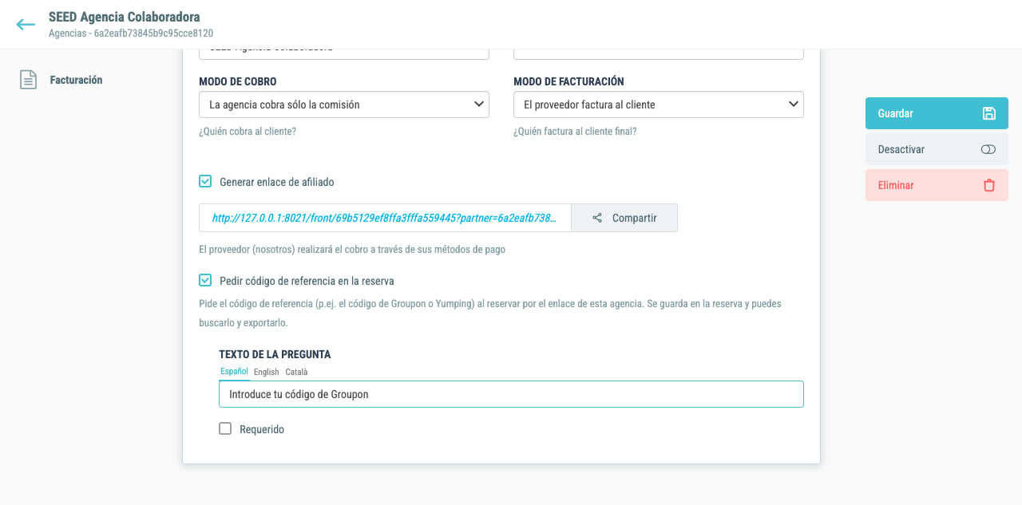Click the floppy disk save icon
This screenshot has height=505, width=1022.
tap(988, 113)
